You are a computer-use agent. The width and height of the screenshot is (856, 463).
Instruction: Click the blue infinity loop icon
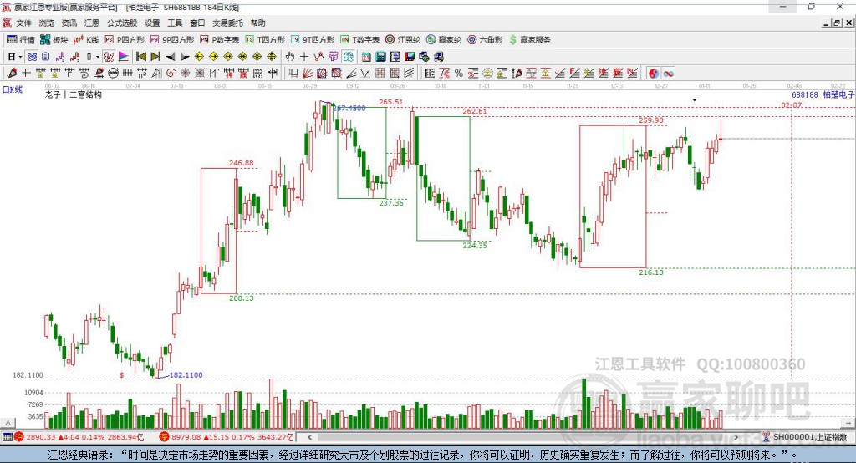tap(668, 74)
